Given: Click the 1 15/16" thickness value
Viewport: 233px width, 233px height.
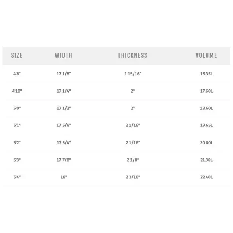Looking at the screenshot, I should (x=133, y=74).
